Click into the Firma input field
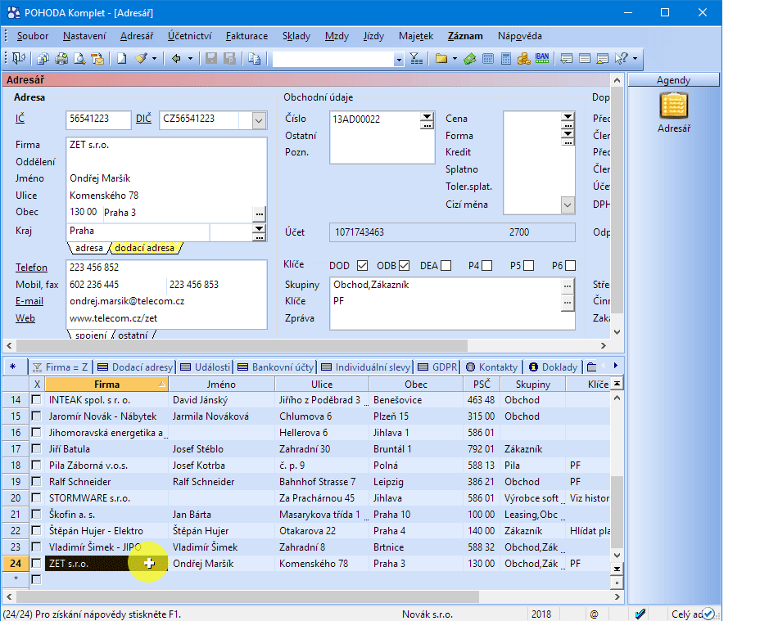The height and width of the screenshot is (621, 778). (166, 145)
